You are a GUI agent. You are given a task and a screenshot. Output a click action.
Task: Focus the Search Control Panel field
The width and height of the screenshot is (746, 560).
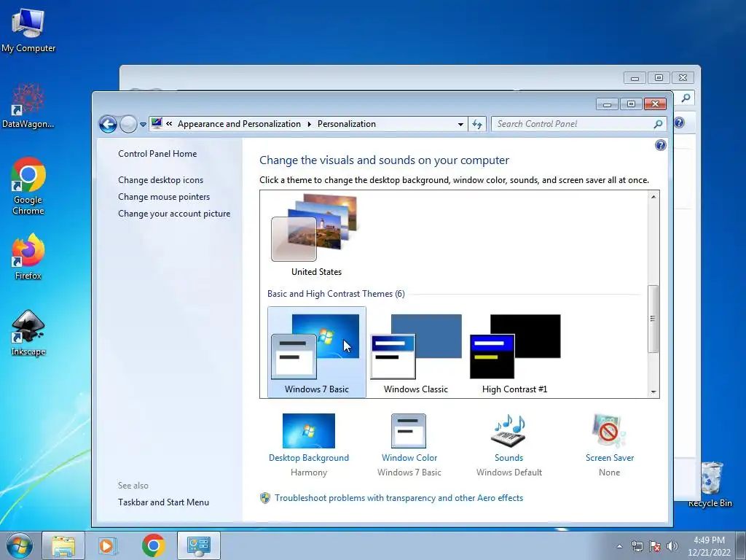pyautogui.click(x=573, y=124)
